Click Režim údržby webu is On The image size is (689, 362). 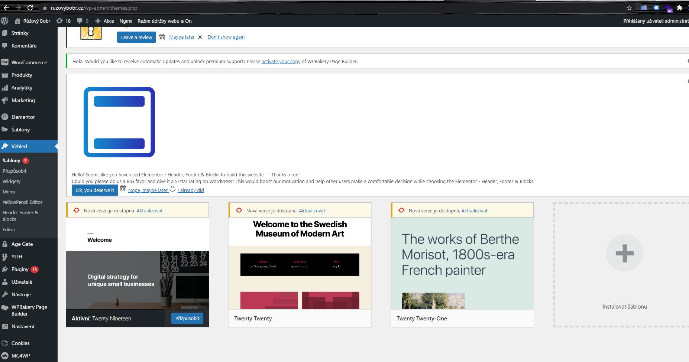[165, 21]
